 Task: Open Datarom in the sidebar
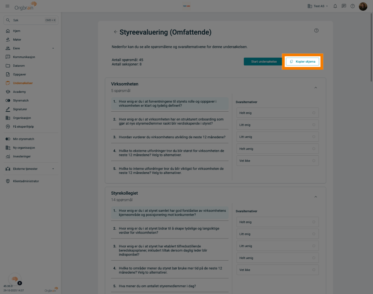pyautogui.click(x=19, y=66)
